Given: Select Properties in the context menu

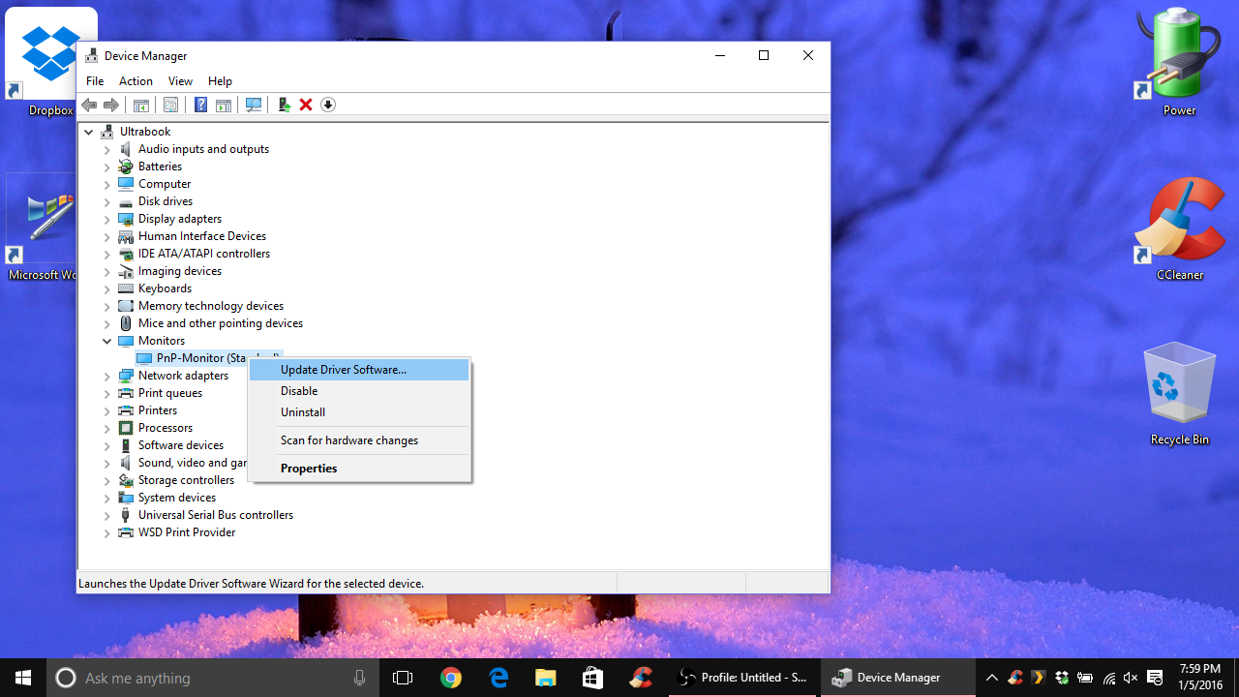Looking at the screenshot, I should click(x=309, y=469).
